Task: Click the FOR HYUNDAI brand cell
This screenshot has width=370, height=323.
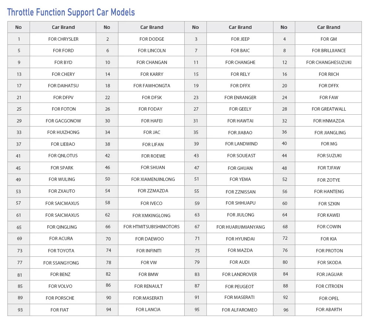Action: pos(240,239)
